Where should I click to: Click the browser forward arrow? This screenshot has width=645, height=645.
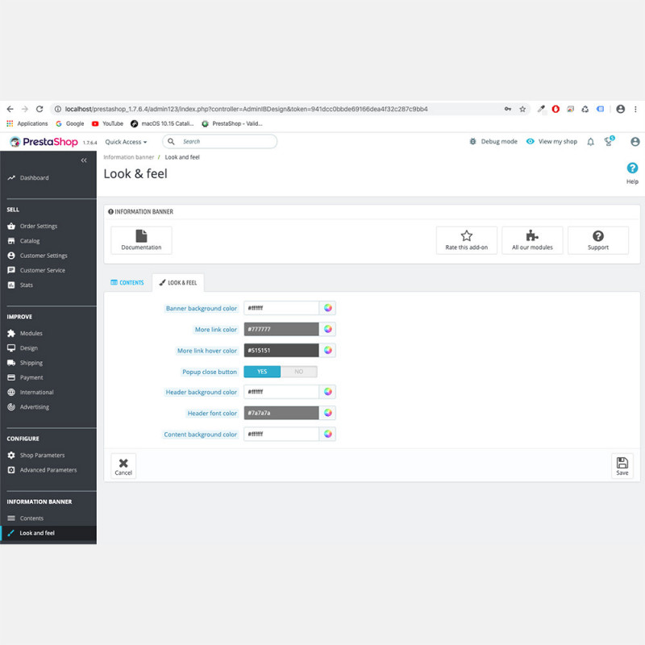point(25,109)
